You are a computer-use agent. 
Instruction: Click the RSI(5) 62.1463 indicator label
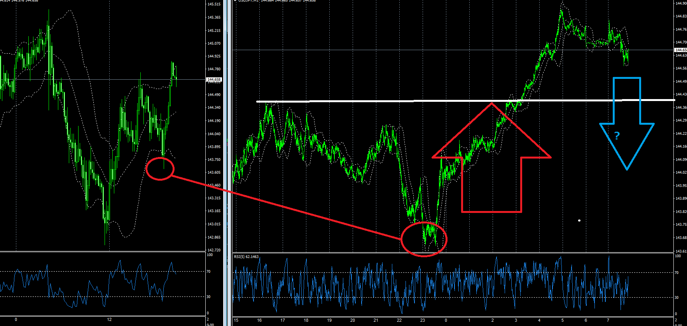point(246,257)
